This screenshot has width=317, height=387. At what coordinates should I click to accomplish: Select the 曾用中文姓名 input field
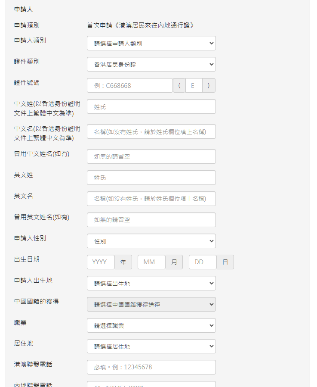tap(151, 156)
